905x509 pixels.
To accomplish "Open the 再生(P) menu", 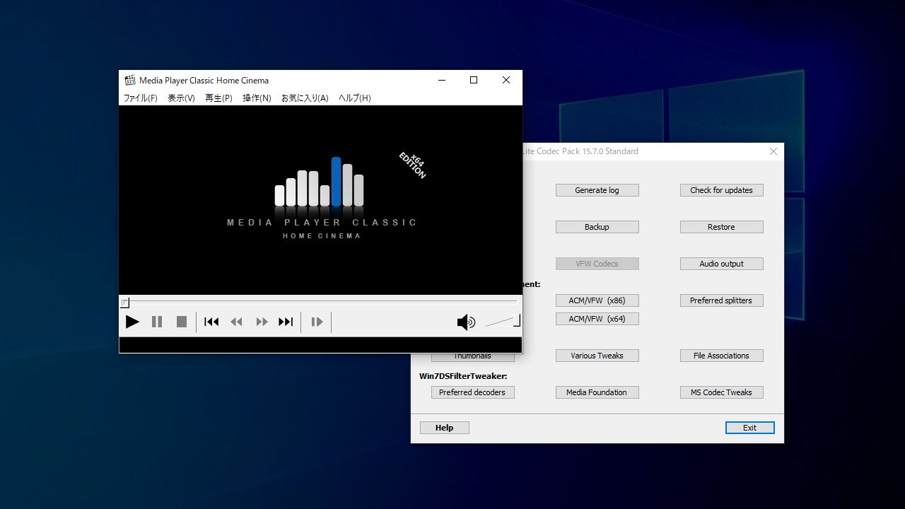I will [218, 98].
